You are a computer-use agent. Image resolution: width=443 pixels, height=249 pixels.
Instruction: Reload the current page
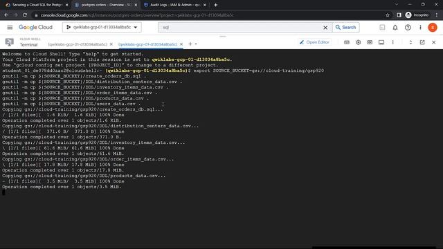pos(25,15)
